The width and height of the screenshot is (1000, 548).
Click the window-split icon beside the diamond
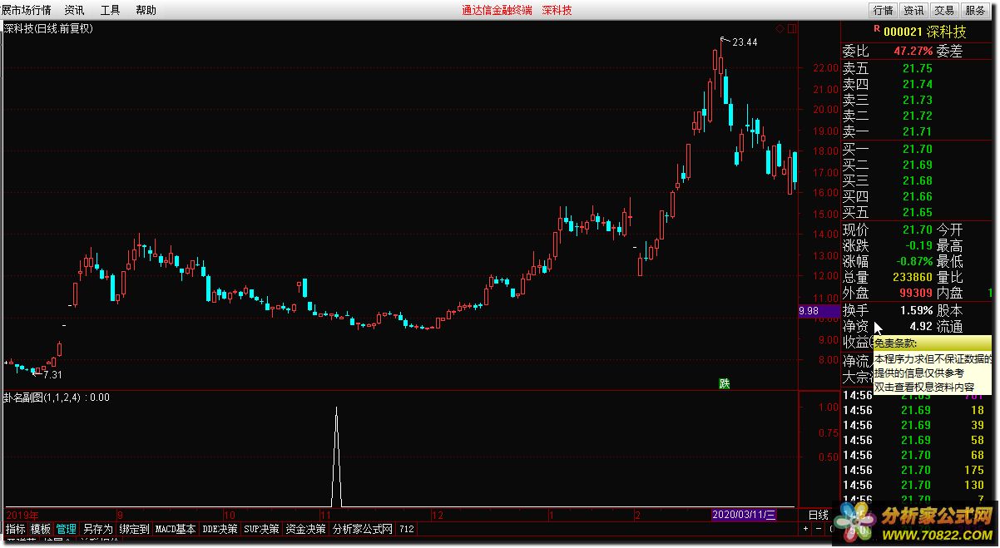tap(792, 28)
